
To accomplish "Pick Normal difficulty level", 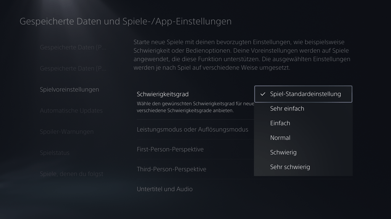I will click(x=303, y=138).
